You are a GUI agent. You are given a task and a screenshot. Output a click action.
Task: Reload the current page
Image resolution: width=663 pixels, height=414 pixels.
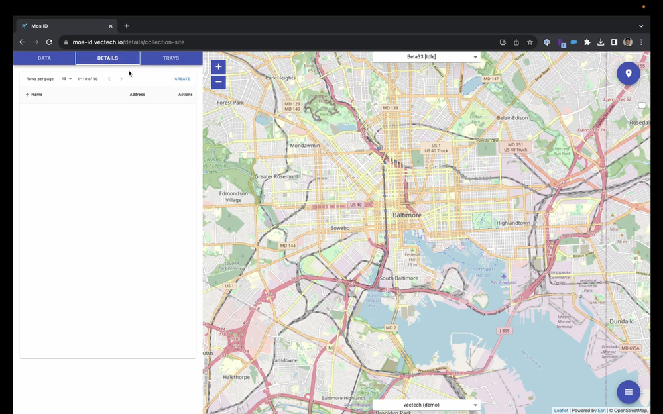tap(49, 42)
